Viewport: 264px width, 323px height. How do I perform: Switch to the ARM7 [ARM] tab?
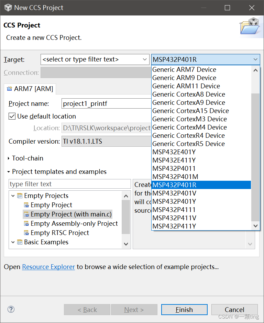coord(30,89)
